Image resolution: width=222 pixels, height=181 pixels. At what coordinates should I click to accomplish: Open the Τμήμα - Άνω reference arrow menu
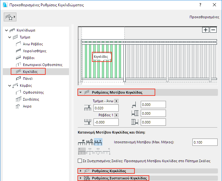[117, 101]
